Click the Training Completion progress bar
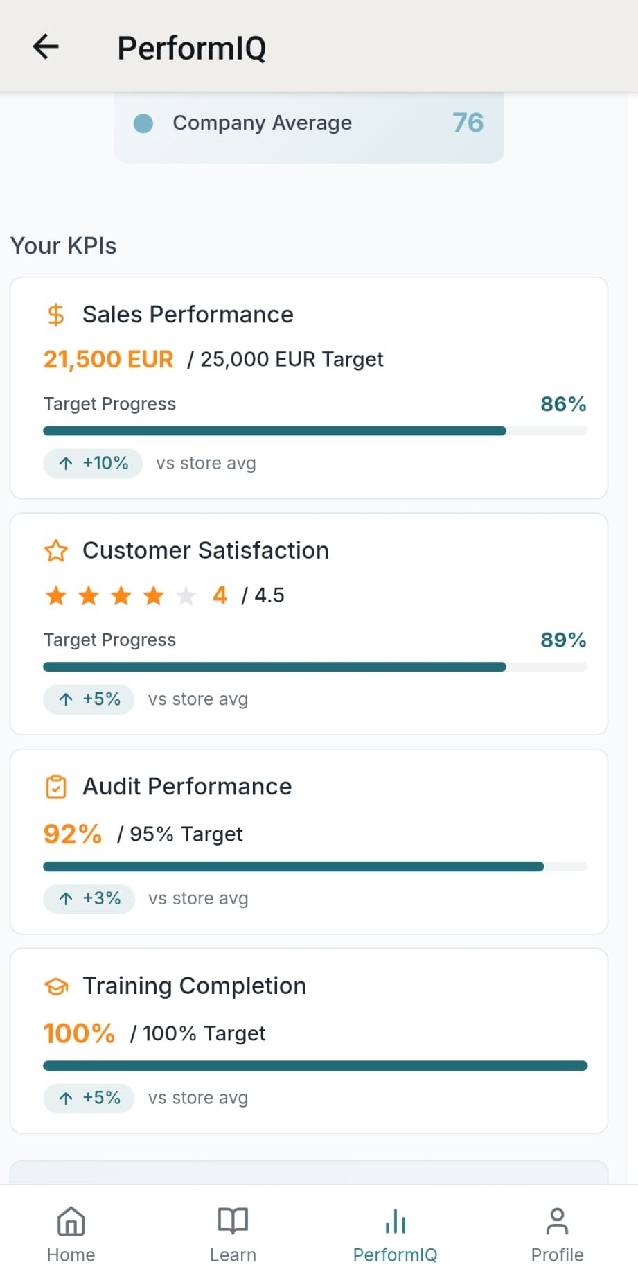Image resolution: width=638 pixels, height=1285 pixels. click(315, 1066)
